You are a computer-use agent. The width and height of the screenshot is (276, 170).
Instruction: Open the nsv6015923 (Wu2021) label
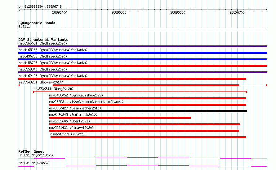(x=68, y=134)
